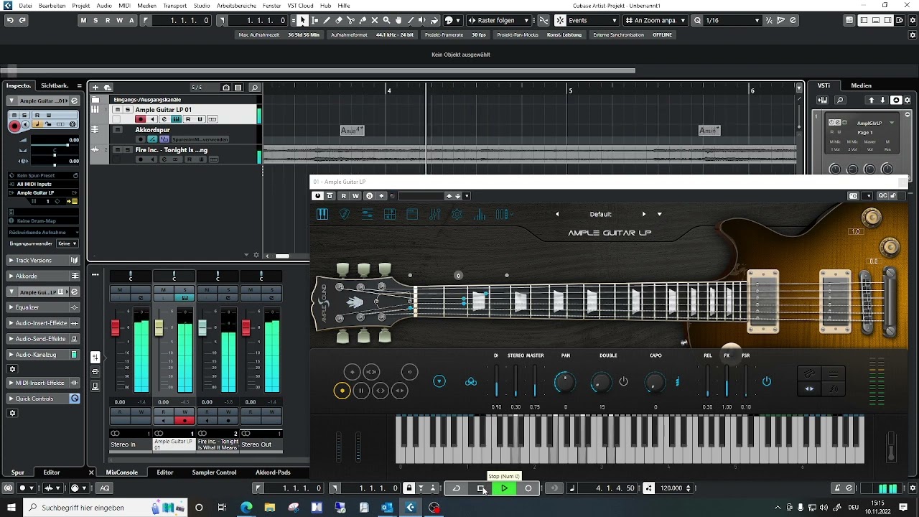The height and width of the screenshot is (517, 919).
Task: Record-enable the Ample Guitar LP 01 track
Action: click(x=141, y=119)
